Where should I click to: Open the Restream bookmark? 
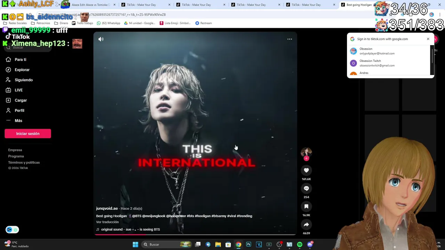coord(204,23)
